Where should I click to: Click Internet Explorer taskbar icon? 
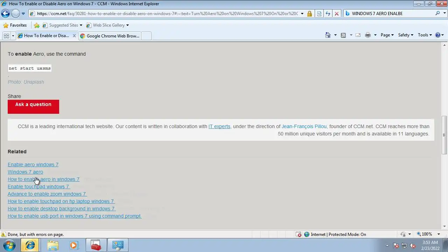click(30, 245)
